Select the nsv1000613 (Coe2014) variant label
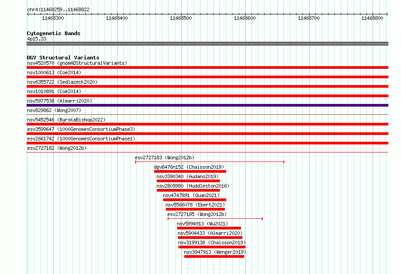401x274 pixels. point(54,72)
